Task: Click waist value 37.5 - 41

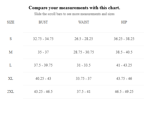Action: [x=84, y=92]
